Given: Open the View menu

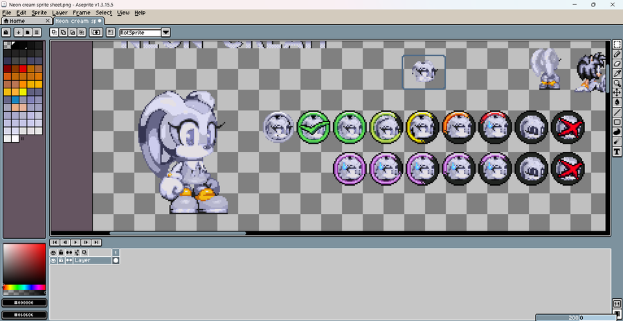Looking at the screenshot, I should click(x=123, y=12).
